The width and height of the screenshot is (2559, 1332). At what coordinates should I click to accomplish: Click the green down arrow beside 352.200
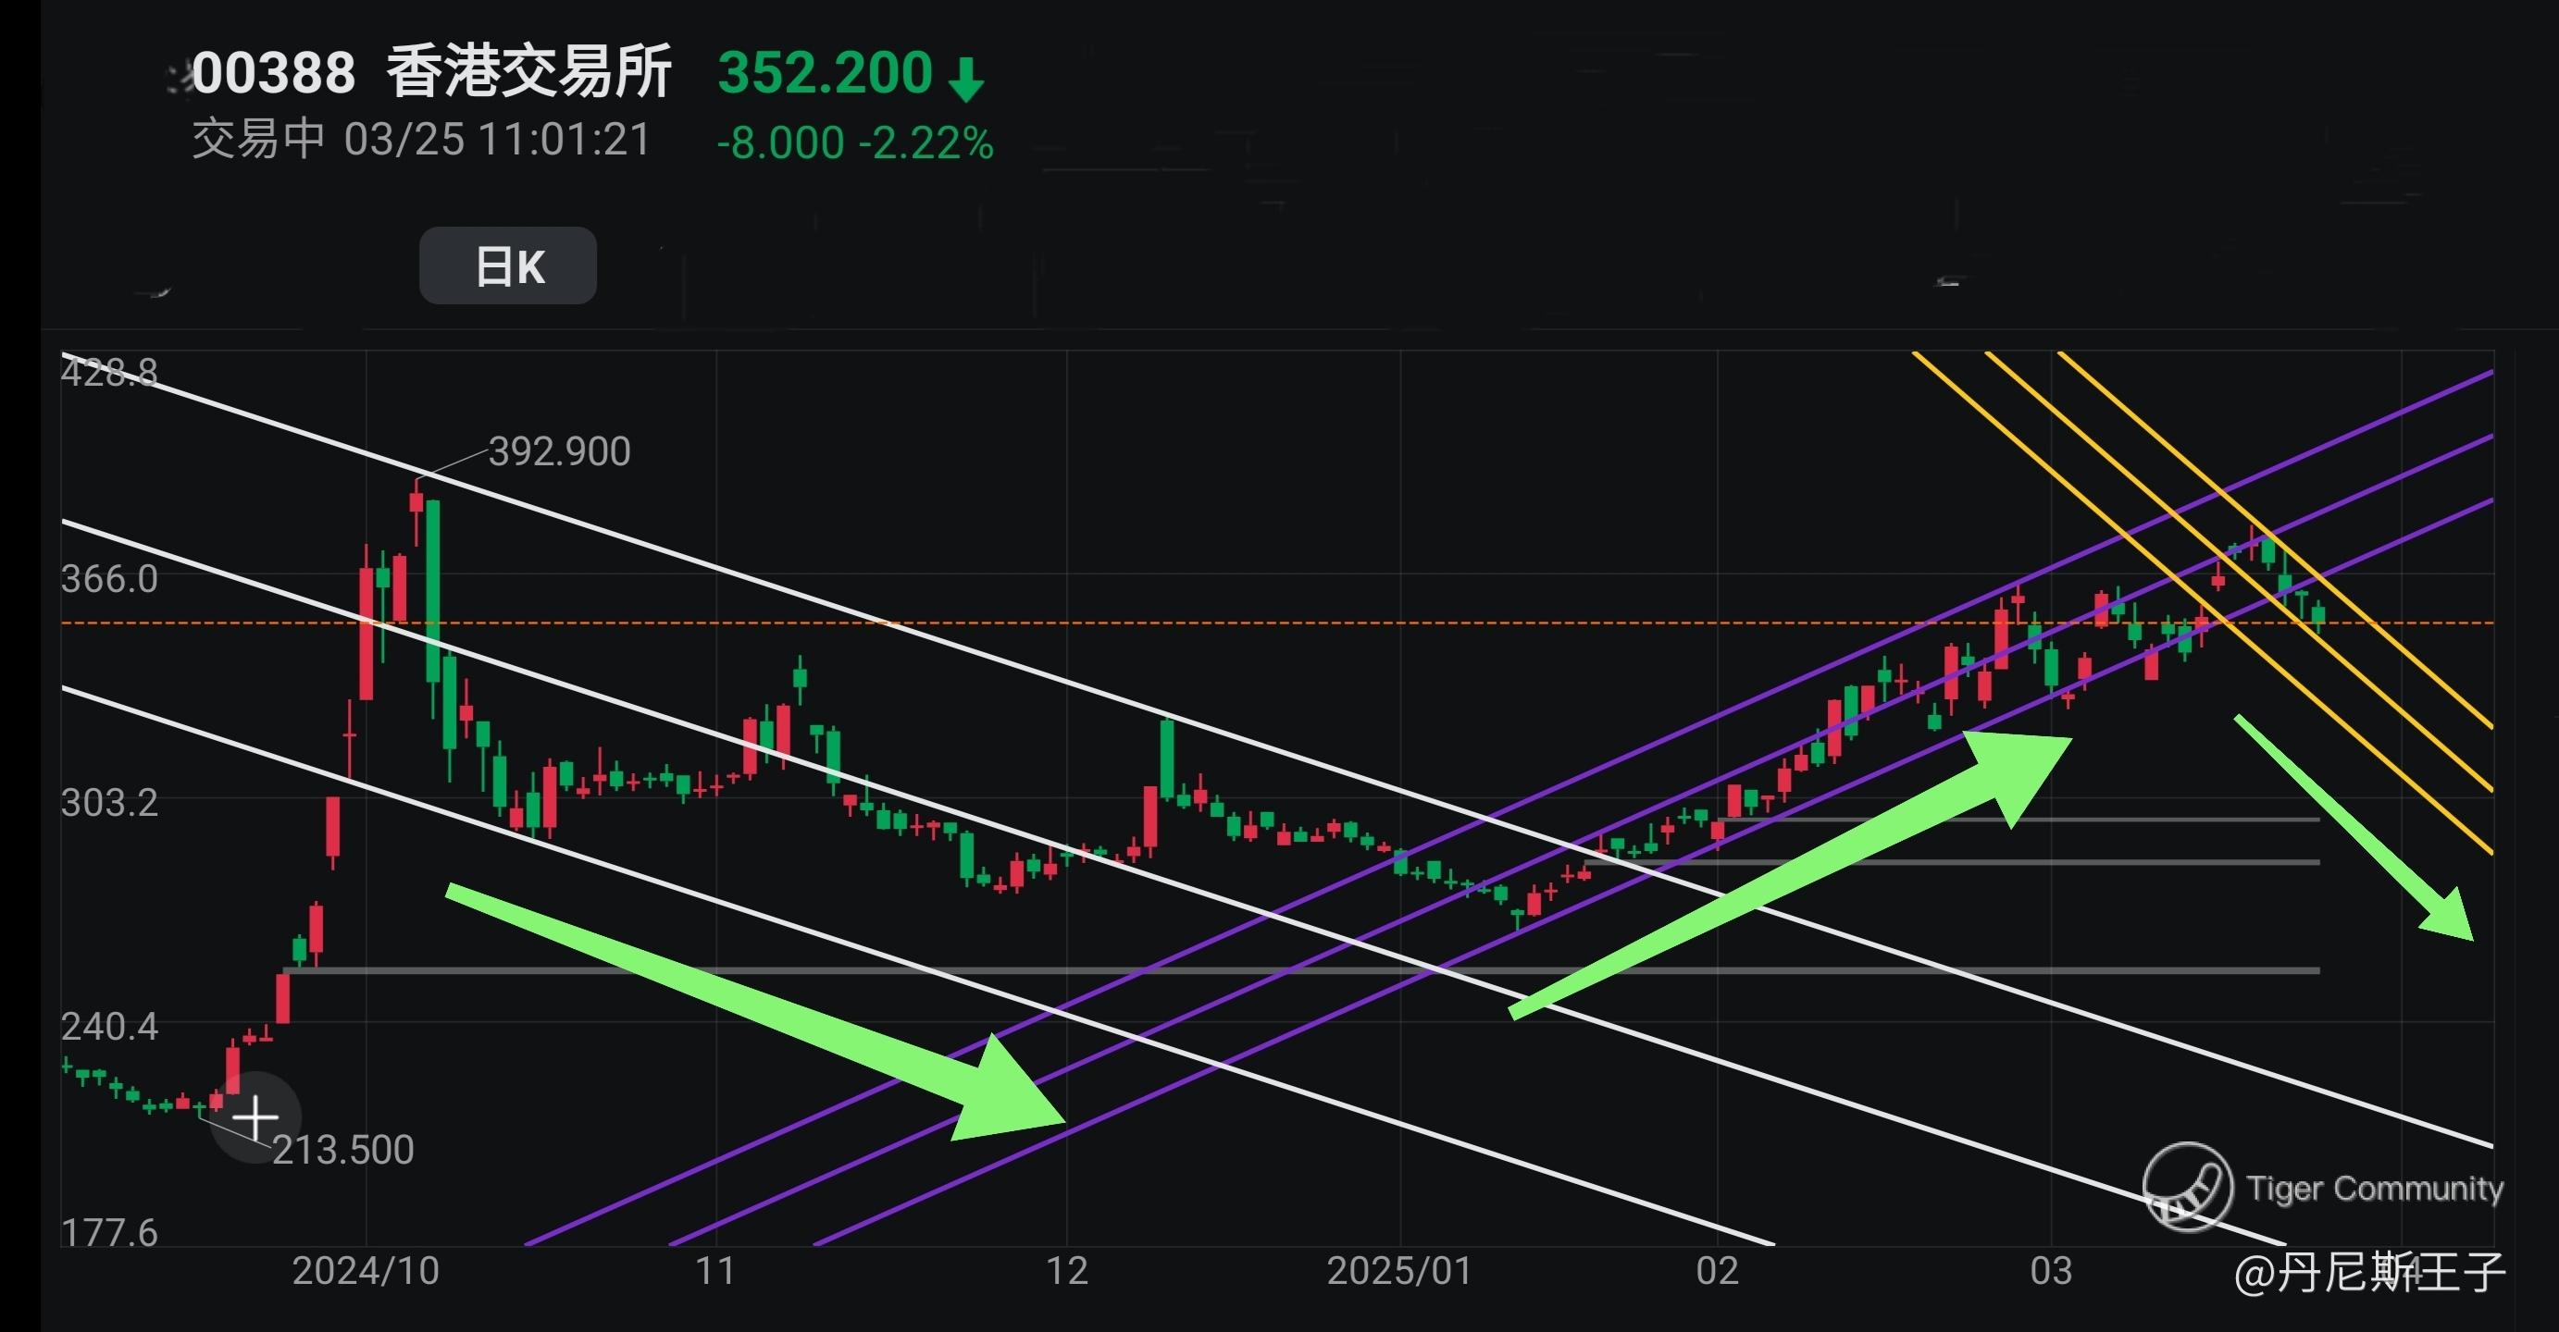965,80
